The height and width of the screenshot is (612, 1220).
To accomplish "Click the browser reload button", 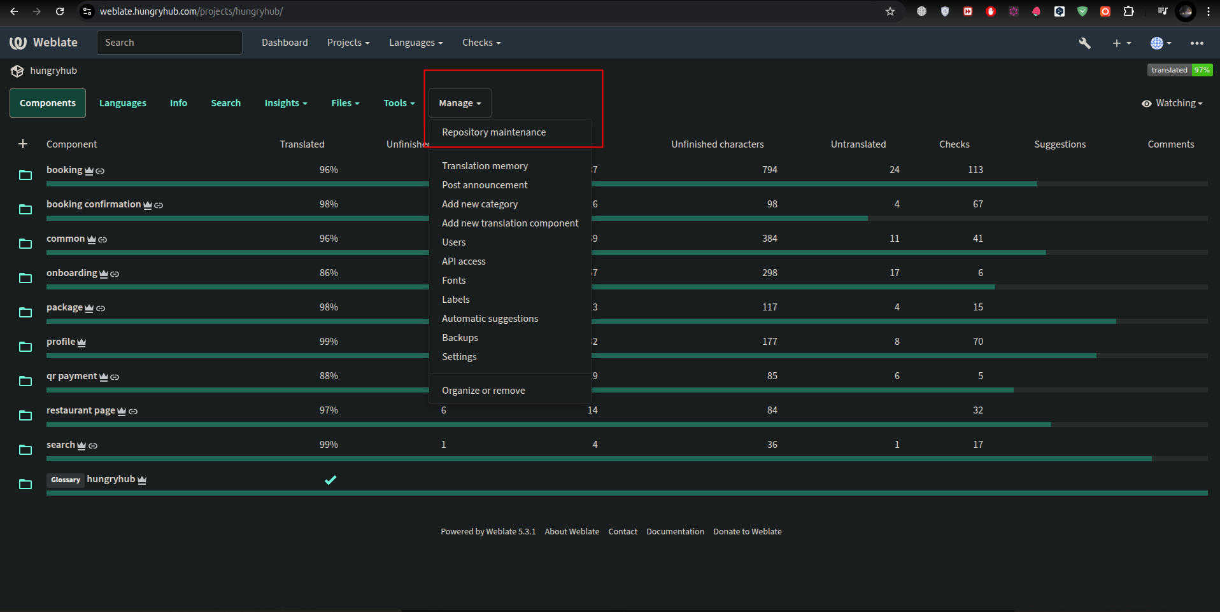I will click(x=60, y=11).
